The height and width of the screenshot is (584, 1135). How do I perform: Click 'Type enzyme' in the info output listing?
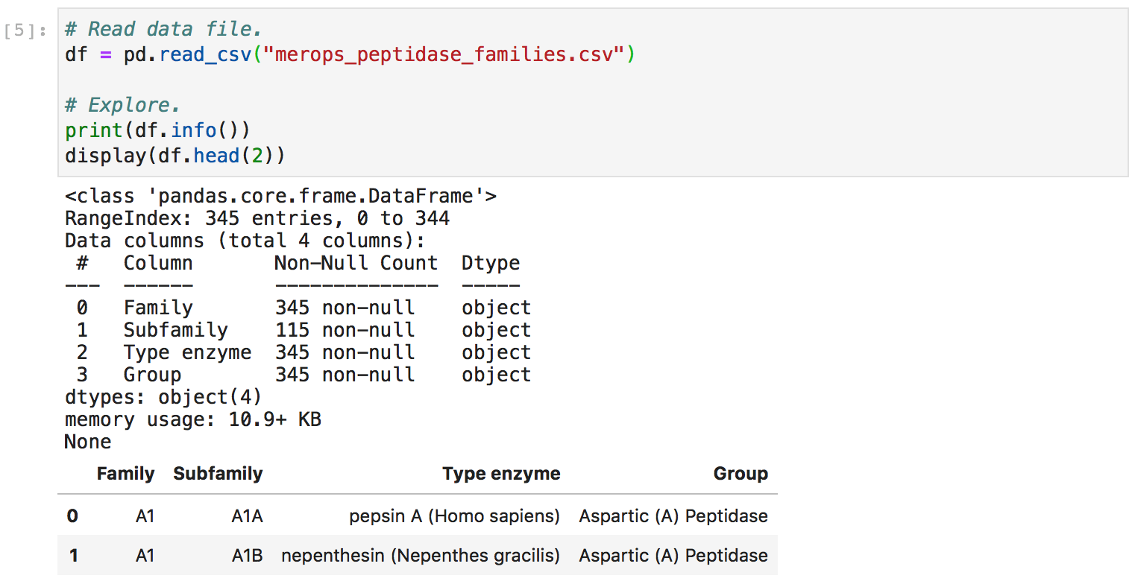coord(187,353)
